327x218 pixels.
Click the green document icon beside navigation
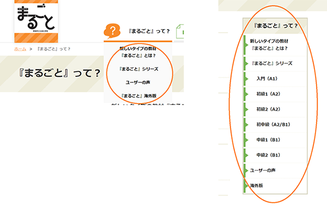point(180,32)
